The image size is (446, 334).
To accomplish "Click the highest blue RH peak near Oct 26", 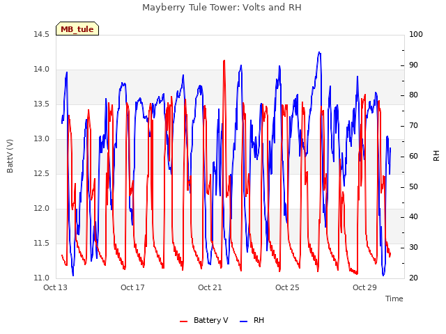I will (319, 53).
